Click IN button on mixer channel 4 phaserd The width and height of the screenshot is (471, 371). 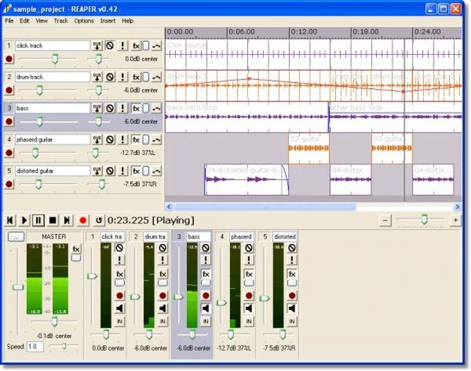[249, 321]
